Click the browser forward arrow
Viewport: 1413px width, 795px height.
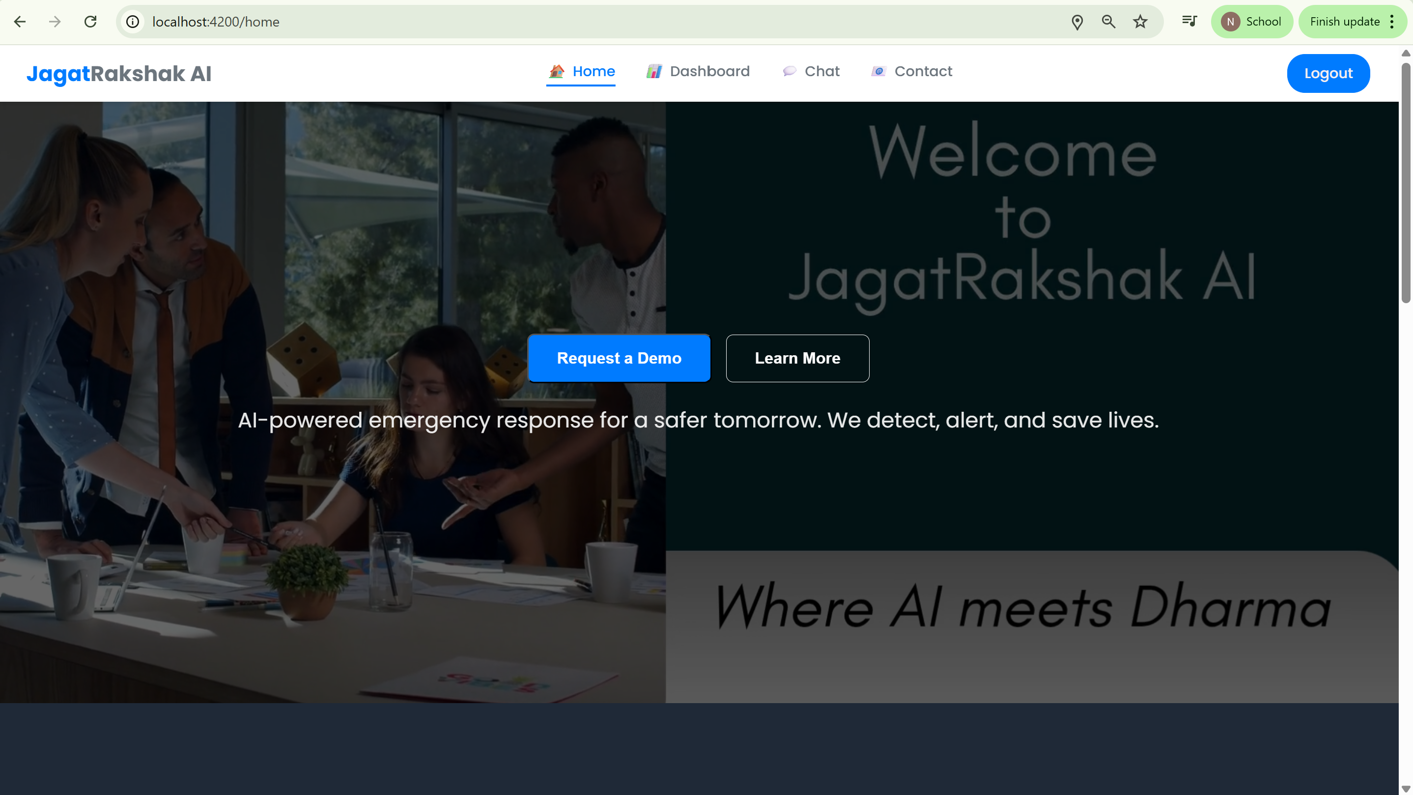coord(55,22)
